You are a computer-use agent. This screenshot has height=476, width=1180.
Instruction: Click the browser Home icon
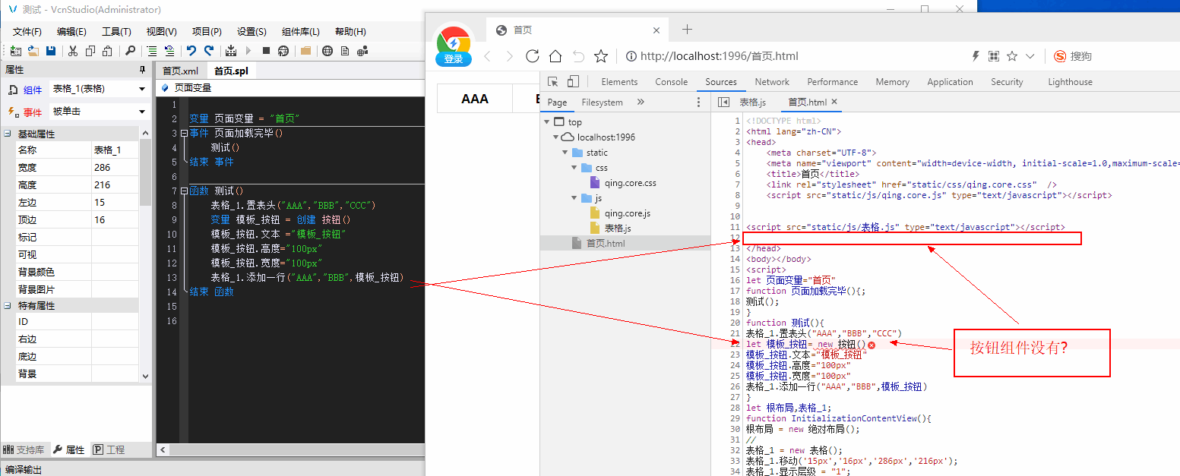(555, 56)
